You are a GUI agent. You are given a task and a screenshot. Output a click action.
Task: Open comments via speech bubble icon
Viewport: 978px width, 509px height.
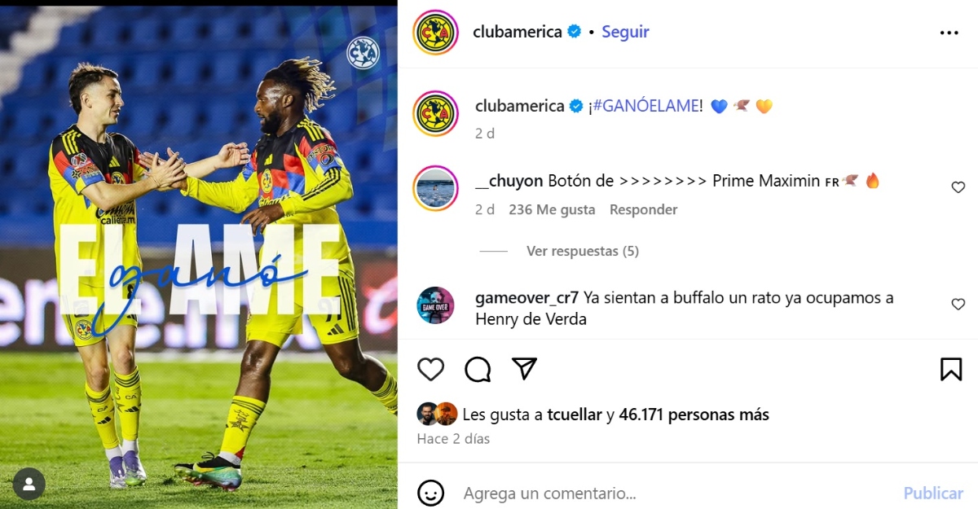(478, 369)
